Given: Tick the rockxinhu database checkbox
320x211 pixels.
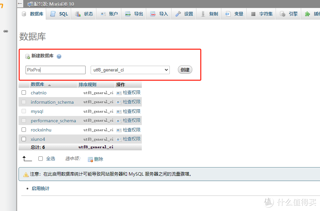Looking at the screenshot, I should 24,130.
